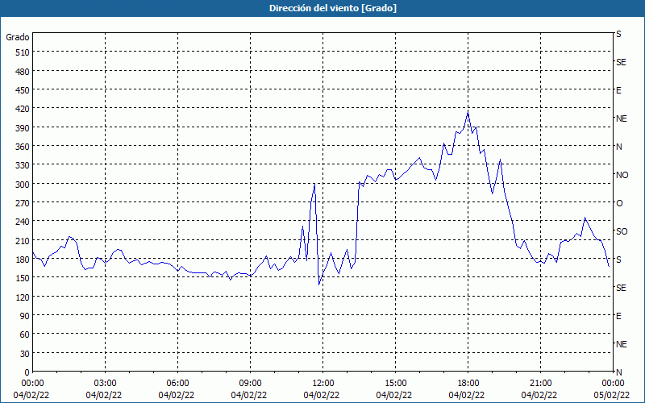Click the chart title 'Dirección del viento [Grado]'
This screenshot has width=645, height=403.
pyautogui.click(x=333, y=8)
